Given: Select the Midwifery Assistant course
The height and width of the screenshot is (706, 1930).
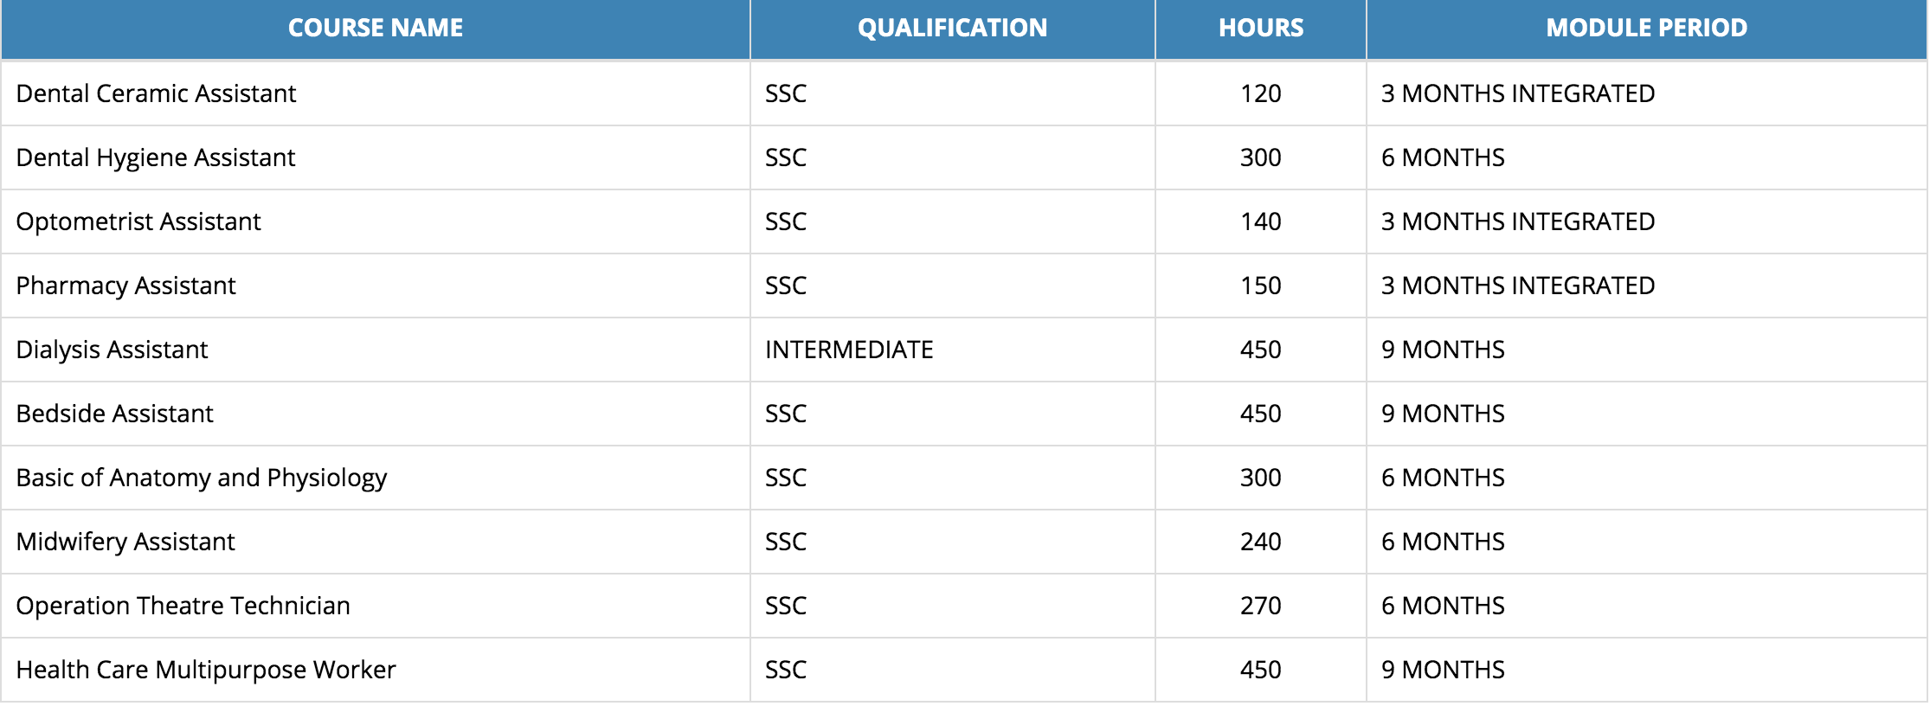Looking at the screenshot, I should (125, 542).
